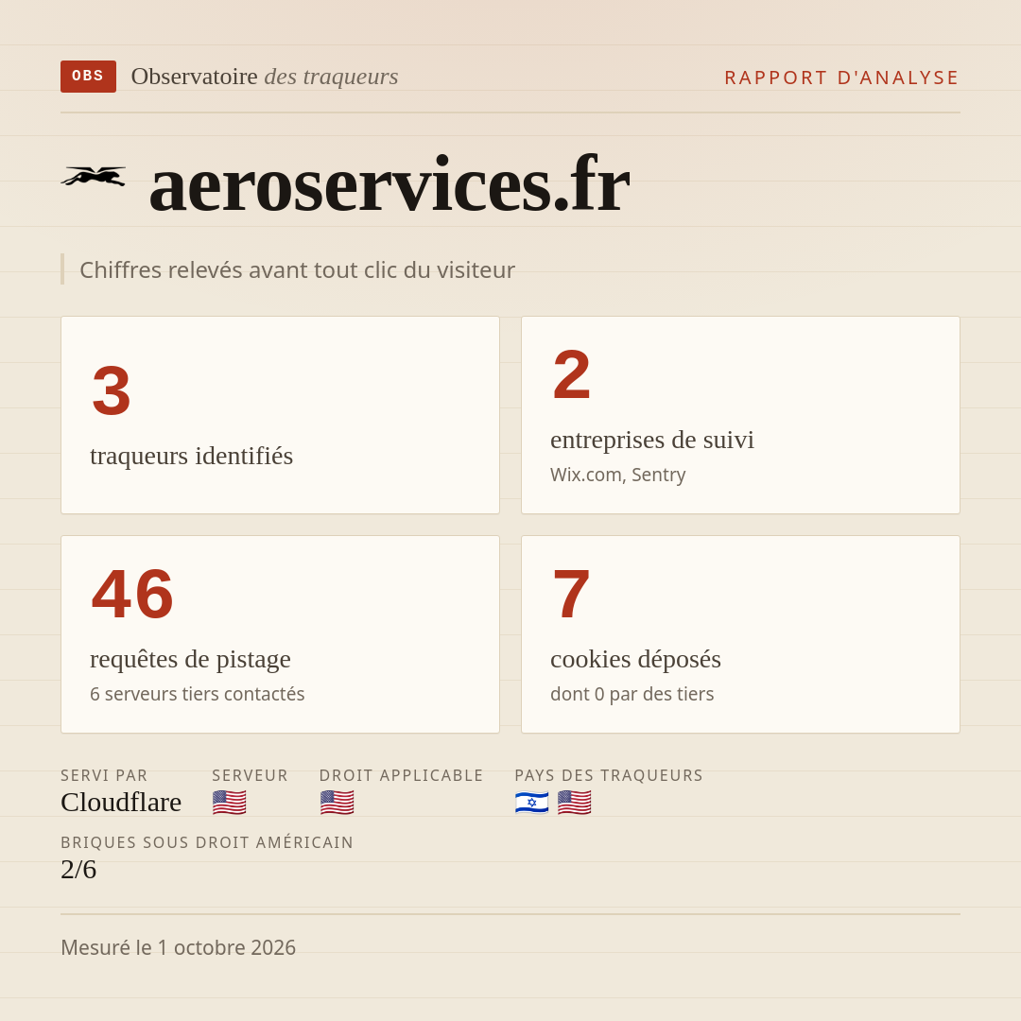Viewport: 1021px width, 1021px height.
Task: Click 'Briques sous droit américain' label
Action: click(207, 842)
